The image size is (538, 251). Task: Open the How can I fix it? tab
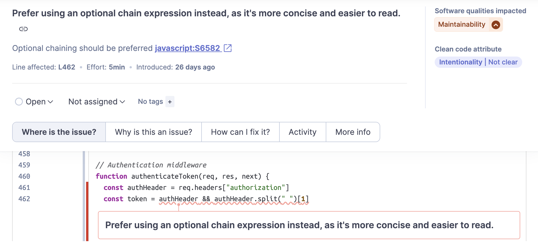(x=240, y=132)
